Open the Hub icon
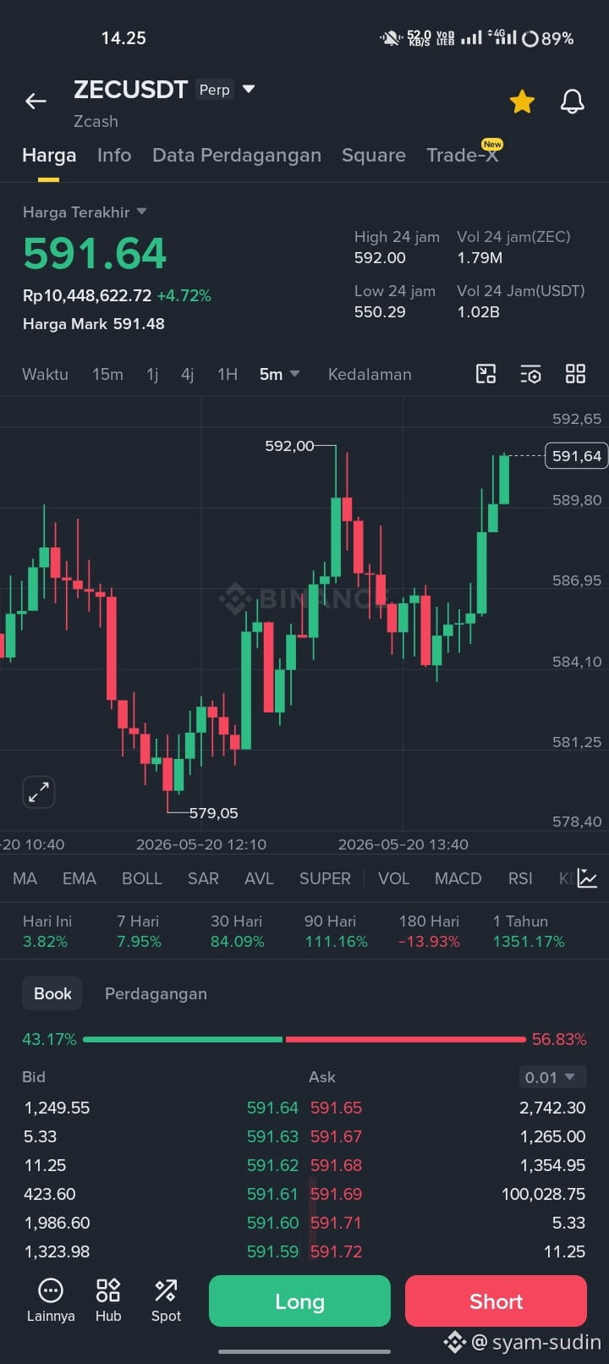 click(x=108, y=1301)
